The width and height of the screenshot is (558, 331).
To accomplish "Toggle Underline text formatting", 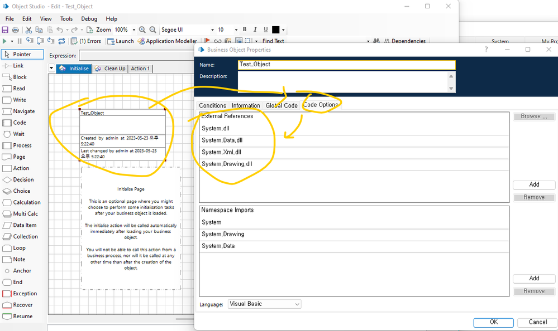I will tap(266, 30).
